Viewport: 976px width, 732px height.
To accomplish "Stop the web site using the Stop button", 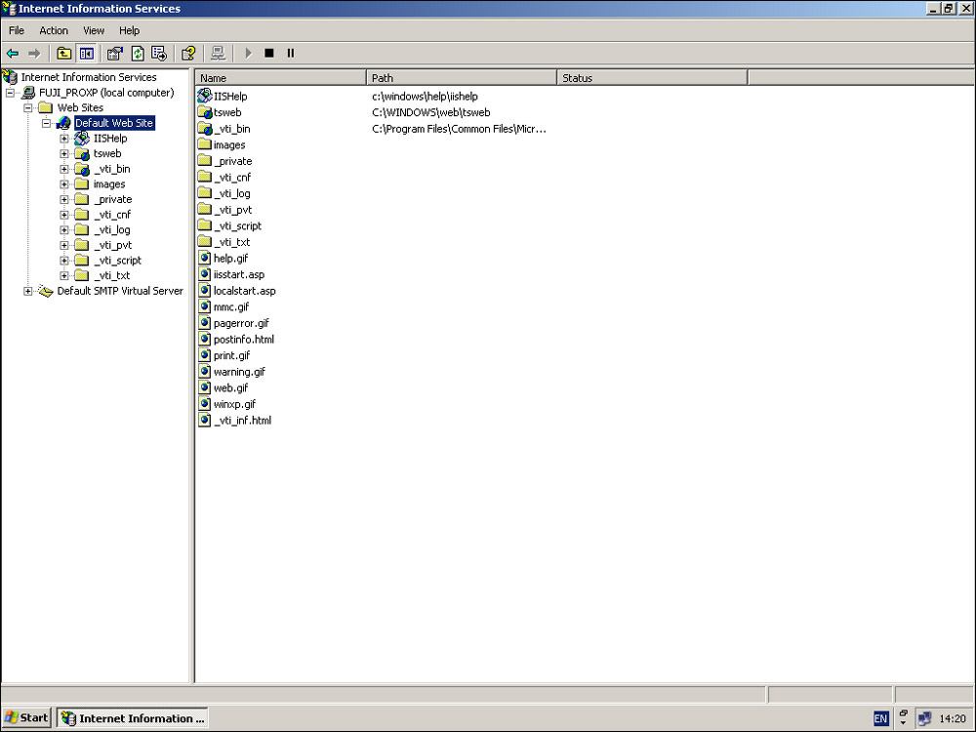I will pos(269,54).
